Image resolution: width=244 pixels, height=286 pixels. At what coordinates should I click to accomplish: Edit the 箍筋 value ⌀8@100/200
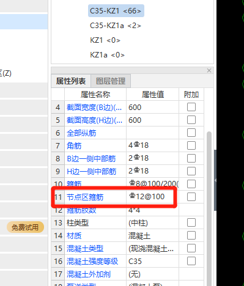point(153,183)
